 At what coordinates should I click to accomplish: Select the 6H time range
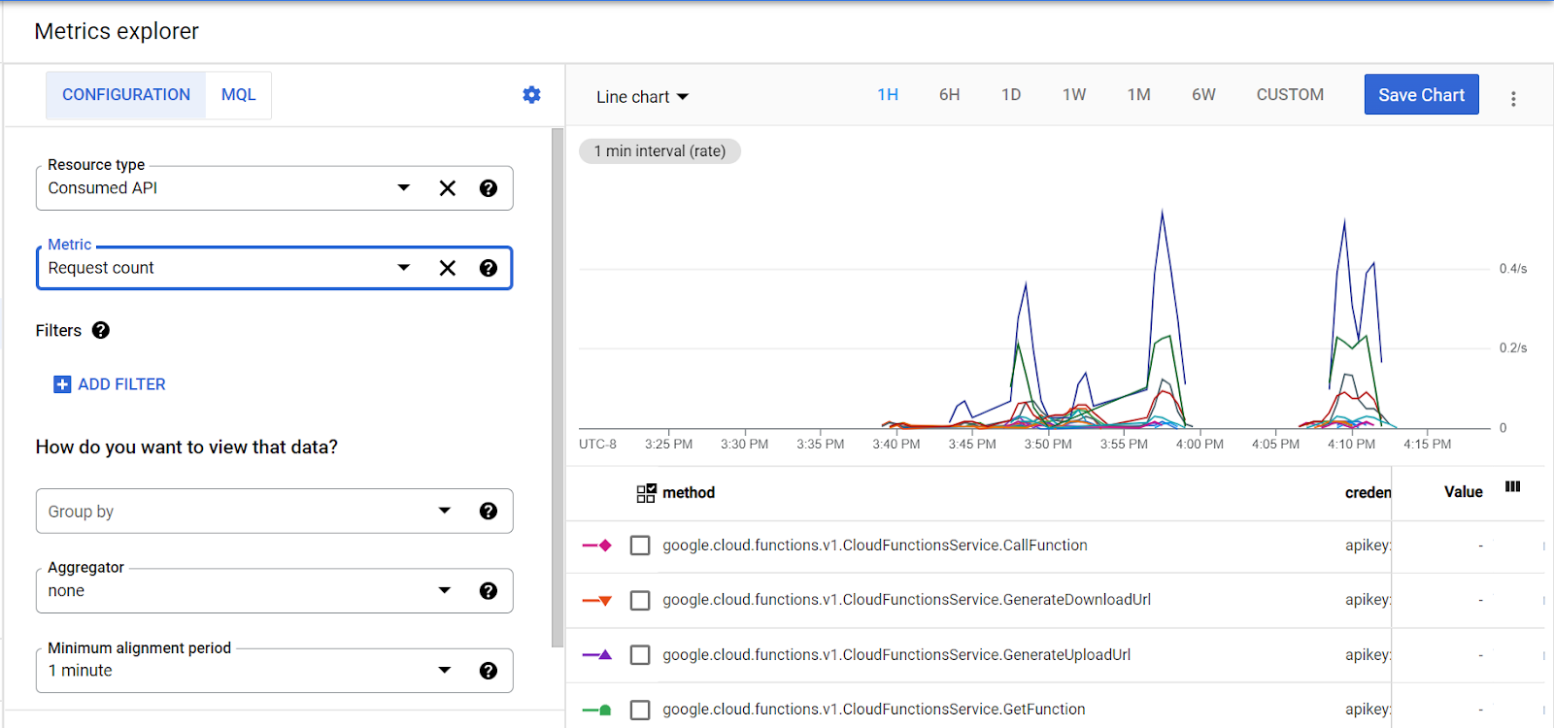[x=949, y=95]
